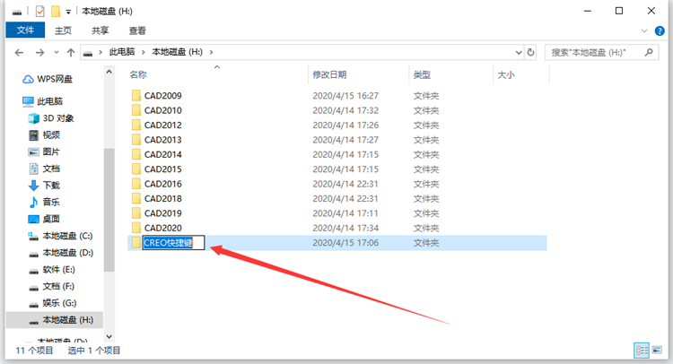Click the CREO快捷键 rename text field

coord(173,243)
